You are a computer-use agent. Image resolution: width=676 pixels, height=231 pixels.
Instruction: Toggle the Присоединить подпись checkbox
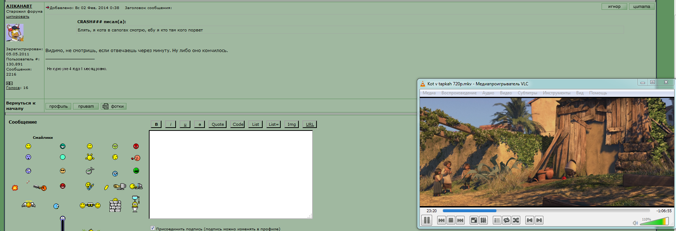[152, 228]
